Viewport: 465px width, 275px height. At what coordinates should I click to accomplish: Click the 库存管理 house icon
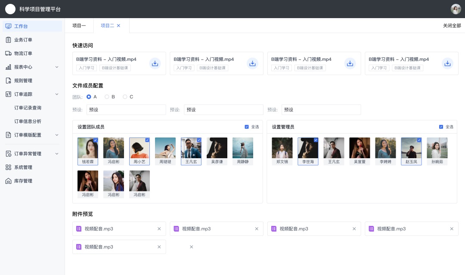(8, 181)
